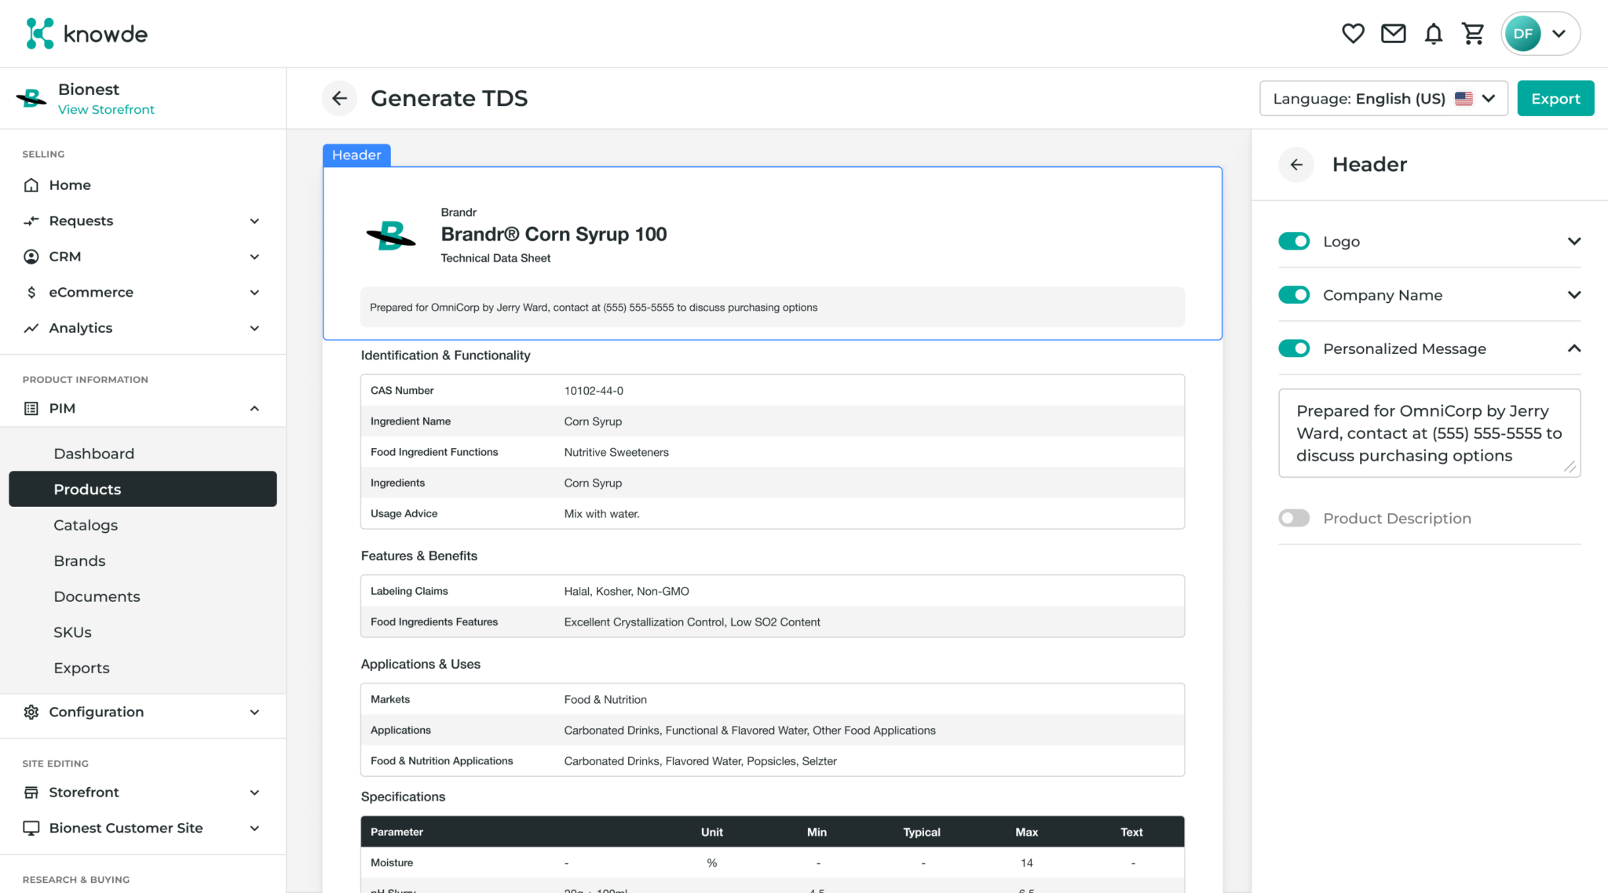Select the Header tab on the document
1608x893 pixels.
pyautogui.click(x=356, y=155)
